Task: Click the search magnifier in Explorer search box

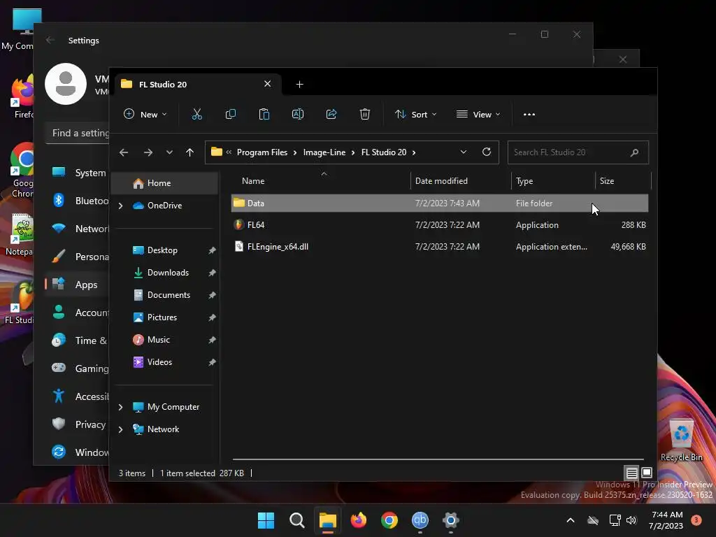Action: [x=634, y=152]
